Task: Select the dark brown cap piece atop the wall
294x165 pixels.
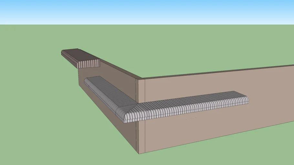Action: (80, 58)
